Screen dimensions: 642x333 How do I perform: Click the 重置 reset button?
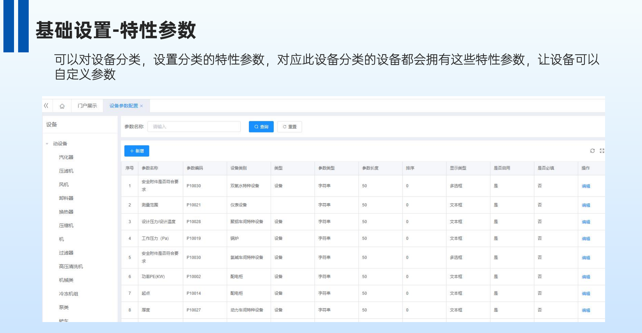(290, 127)
